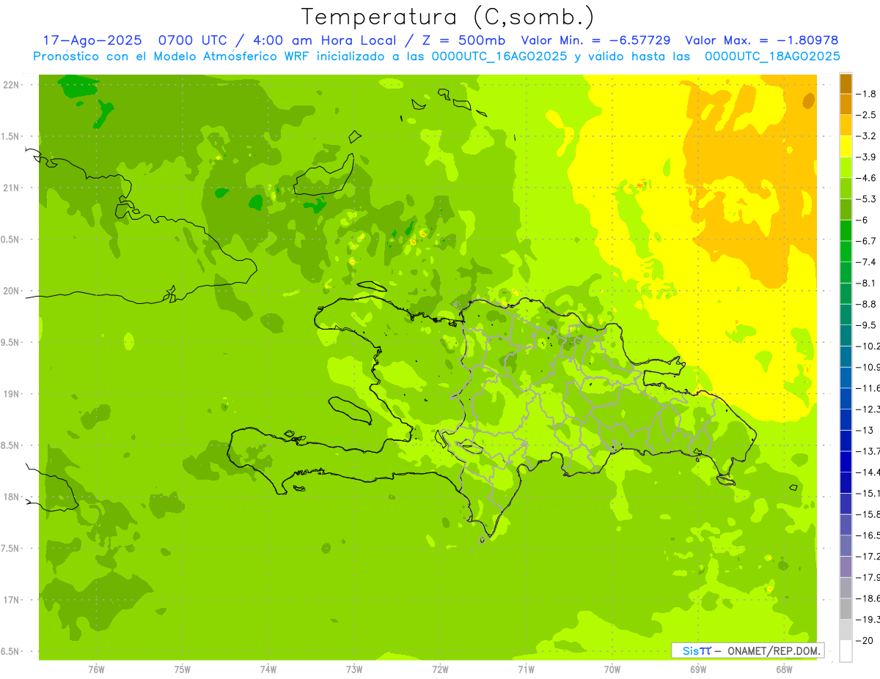Select initialization time "0000UTC_16AGO2025"
This screenshot has height=679, width=880.
click(499, 56)
